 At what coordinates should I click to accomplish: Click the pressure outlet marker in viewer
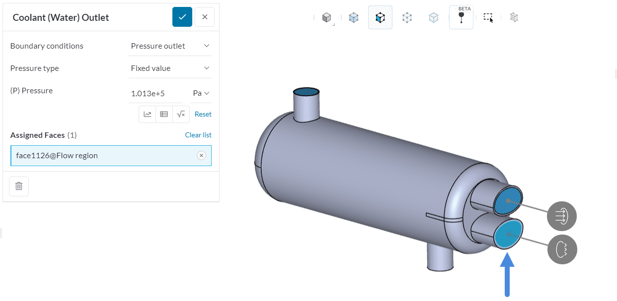point(562,249)
